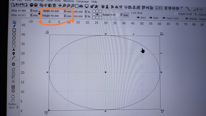Select the Ellipse tool in left toolbar
Viewport: 206px width, 116px height.
coord(14,34)
